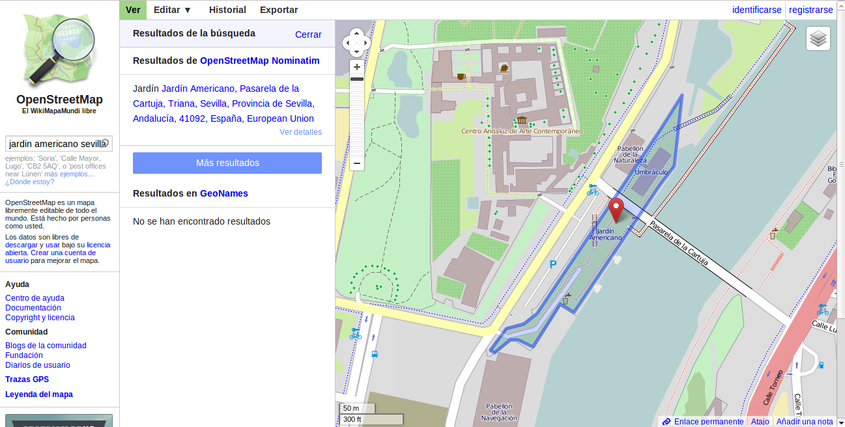Click the ¿Dónde estoy? link
845x427 pixels.
pos(29,182)
